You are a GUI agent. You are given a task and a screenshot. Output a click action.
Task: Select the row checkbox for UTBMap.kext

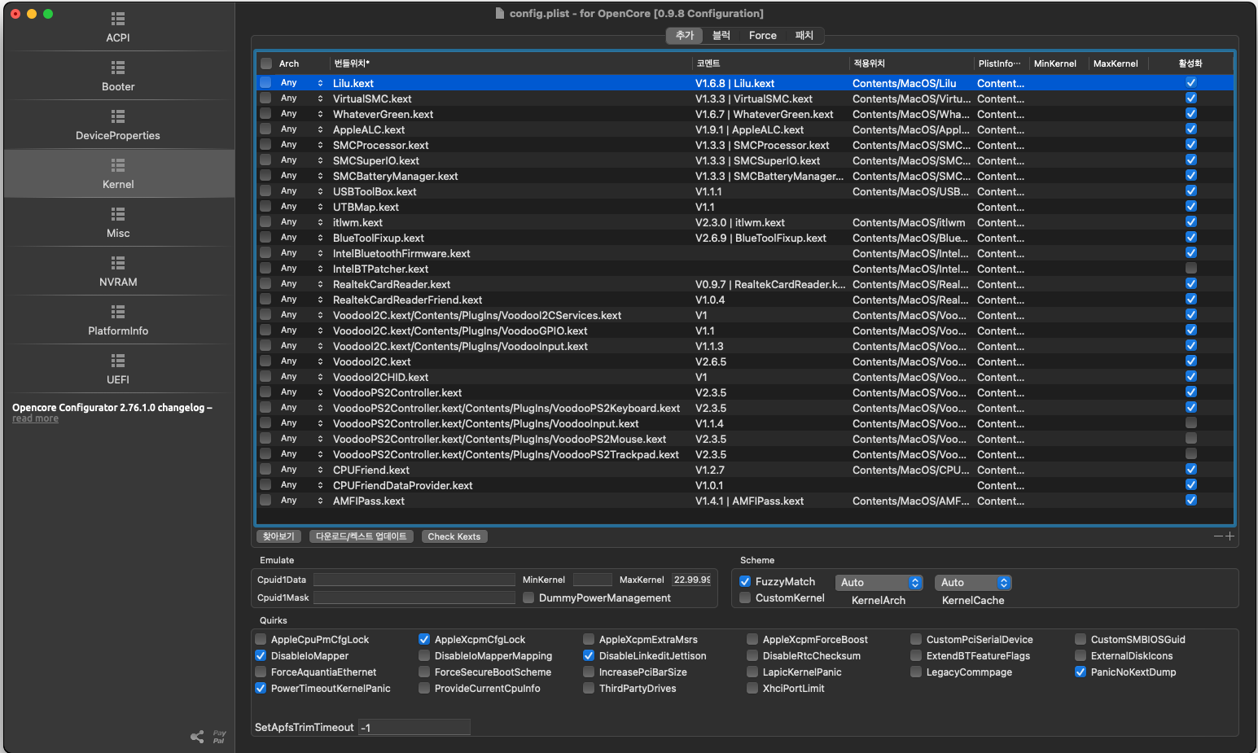[x=265, y=207]
